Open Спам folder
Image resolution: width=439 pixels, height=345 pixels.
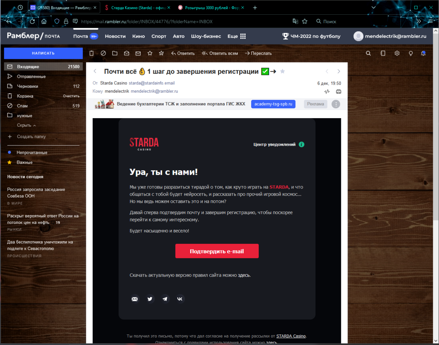click(x=43, y=106)
